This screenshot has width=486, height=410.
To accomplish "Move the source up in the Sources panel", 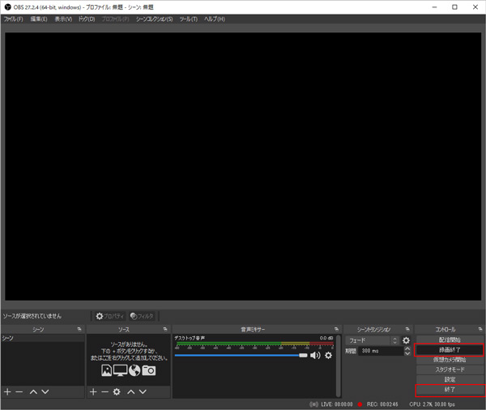I will coord(130,391).
